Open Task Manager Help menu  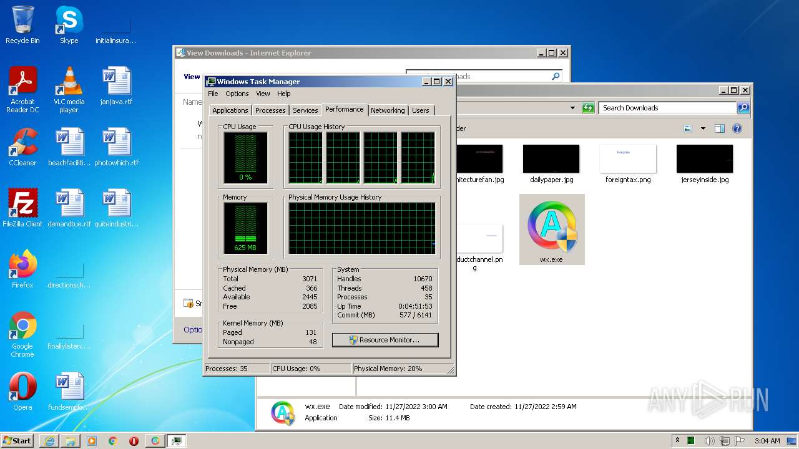click(x=284, y=94)
